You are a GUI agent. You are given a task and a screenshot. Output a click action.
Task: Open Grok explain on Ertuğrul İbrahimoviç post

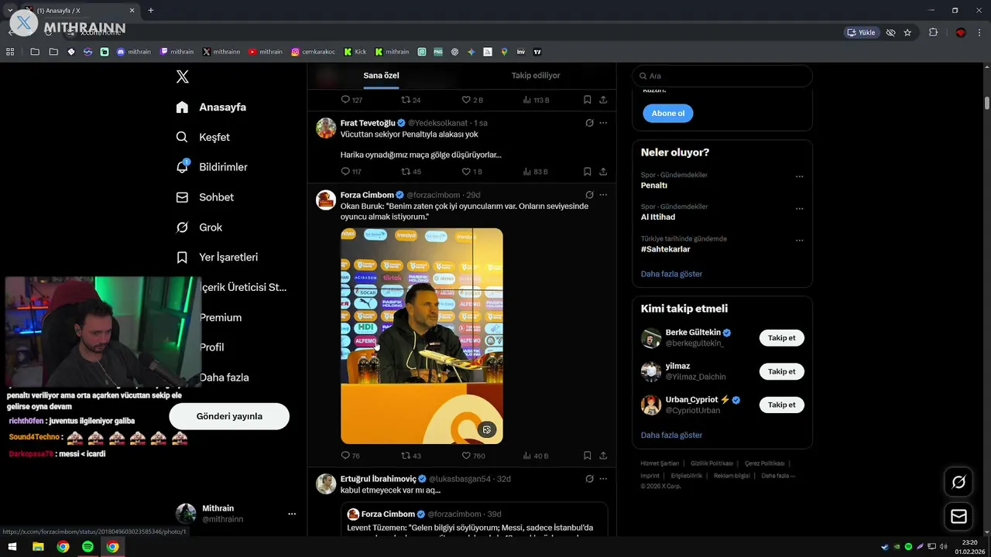589,479
